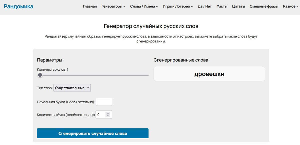Go to the Факты page
Viewport: 300px width, 145px height.
tap(222, 6)
